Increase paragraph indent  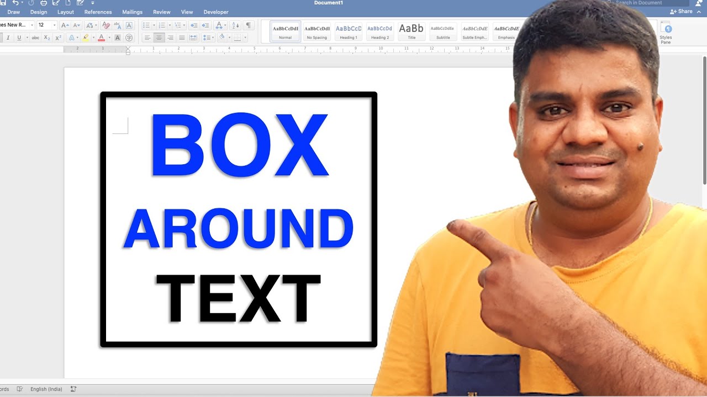click(x=205, y=25)
